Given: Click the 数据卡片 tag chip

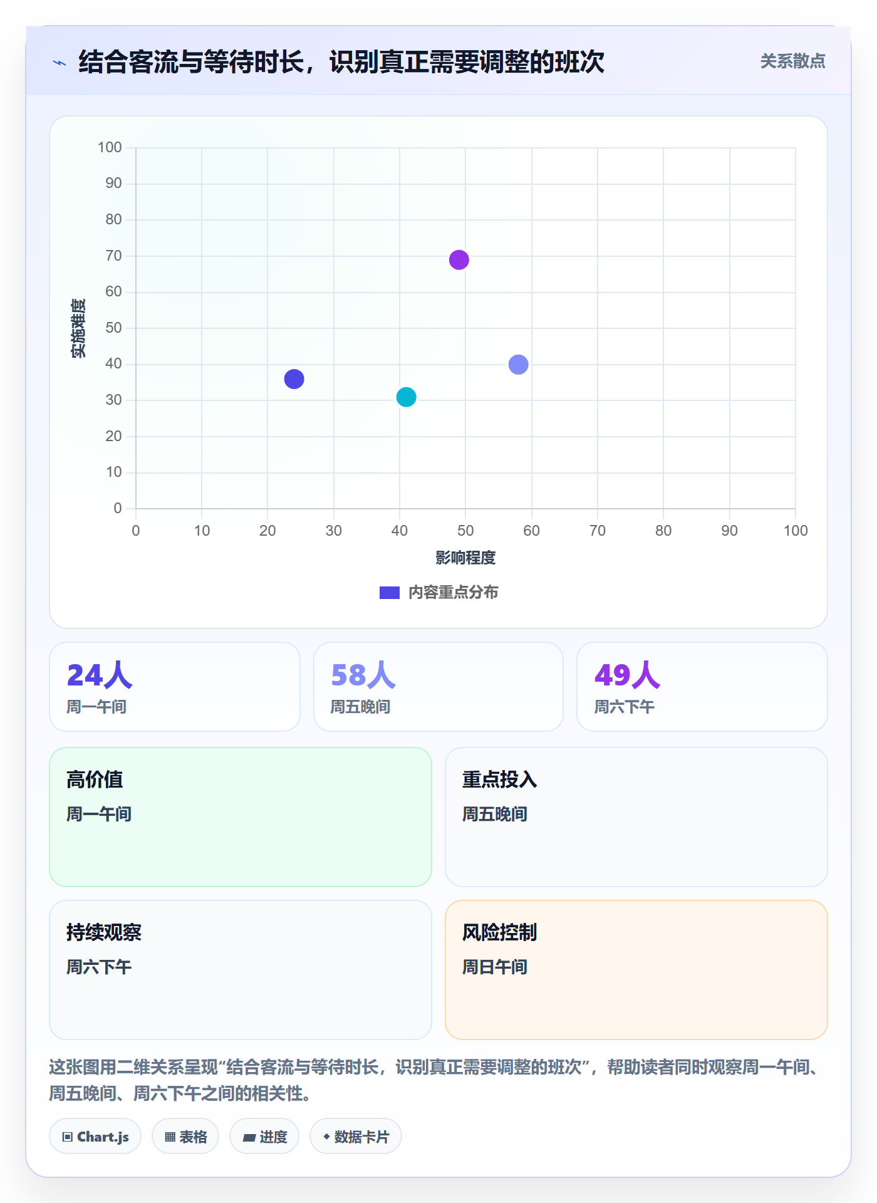Looking at the screenshot, I should click(356, 1136).
